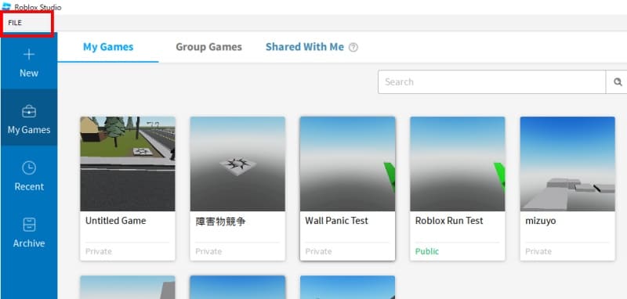Image resolution: width=627 pixels, height=299 pixels.
Task: Open the Wall Panic Test thumbnail
Action: point(347,164)
